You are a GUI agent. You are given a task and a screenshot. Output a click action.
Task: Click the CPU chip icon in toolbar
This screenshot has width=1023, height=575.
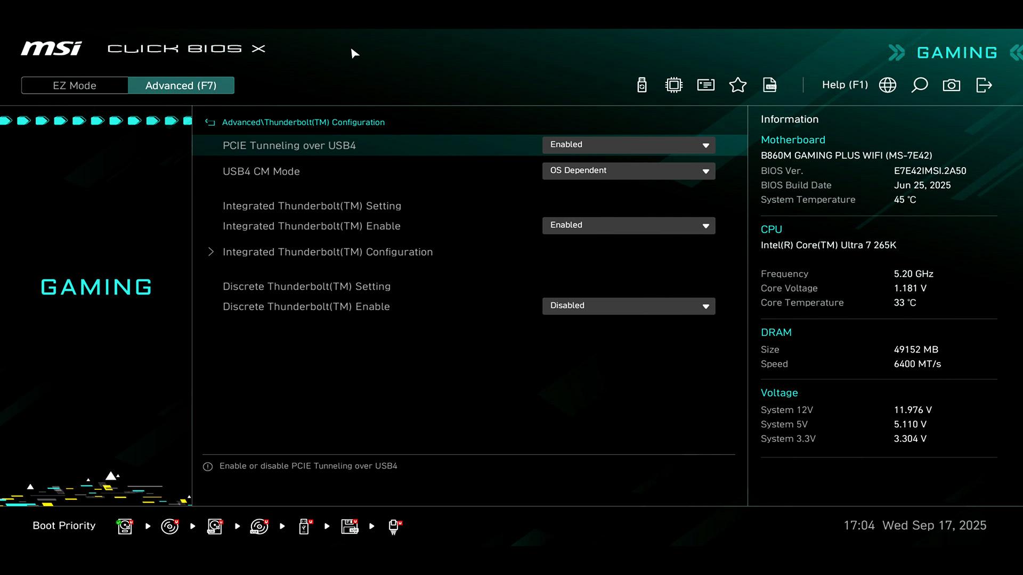pos(674,85)
